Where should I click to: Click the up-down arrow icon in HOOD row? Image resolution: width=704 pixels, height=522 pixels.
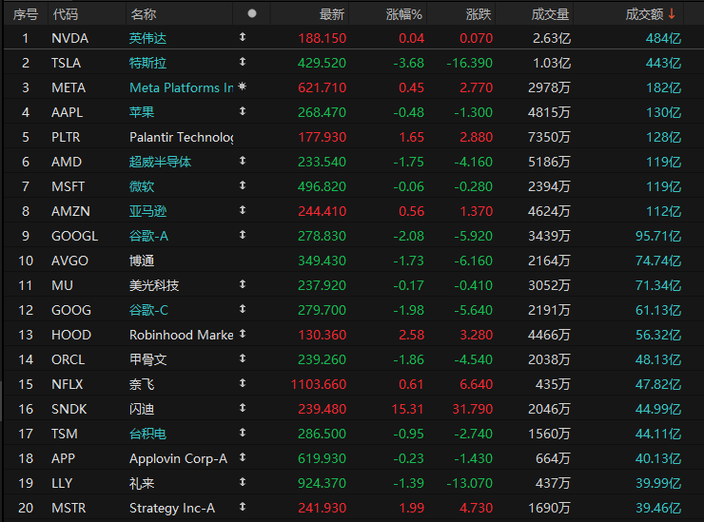tap(243, 334)
